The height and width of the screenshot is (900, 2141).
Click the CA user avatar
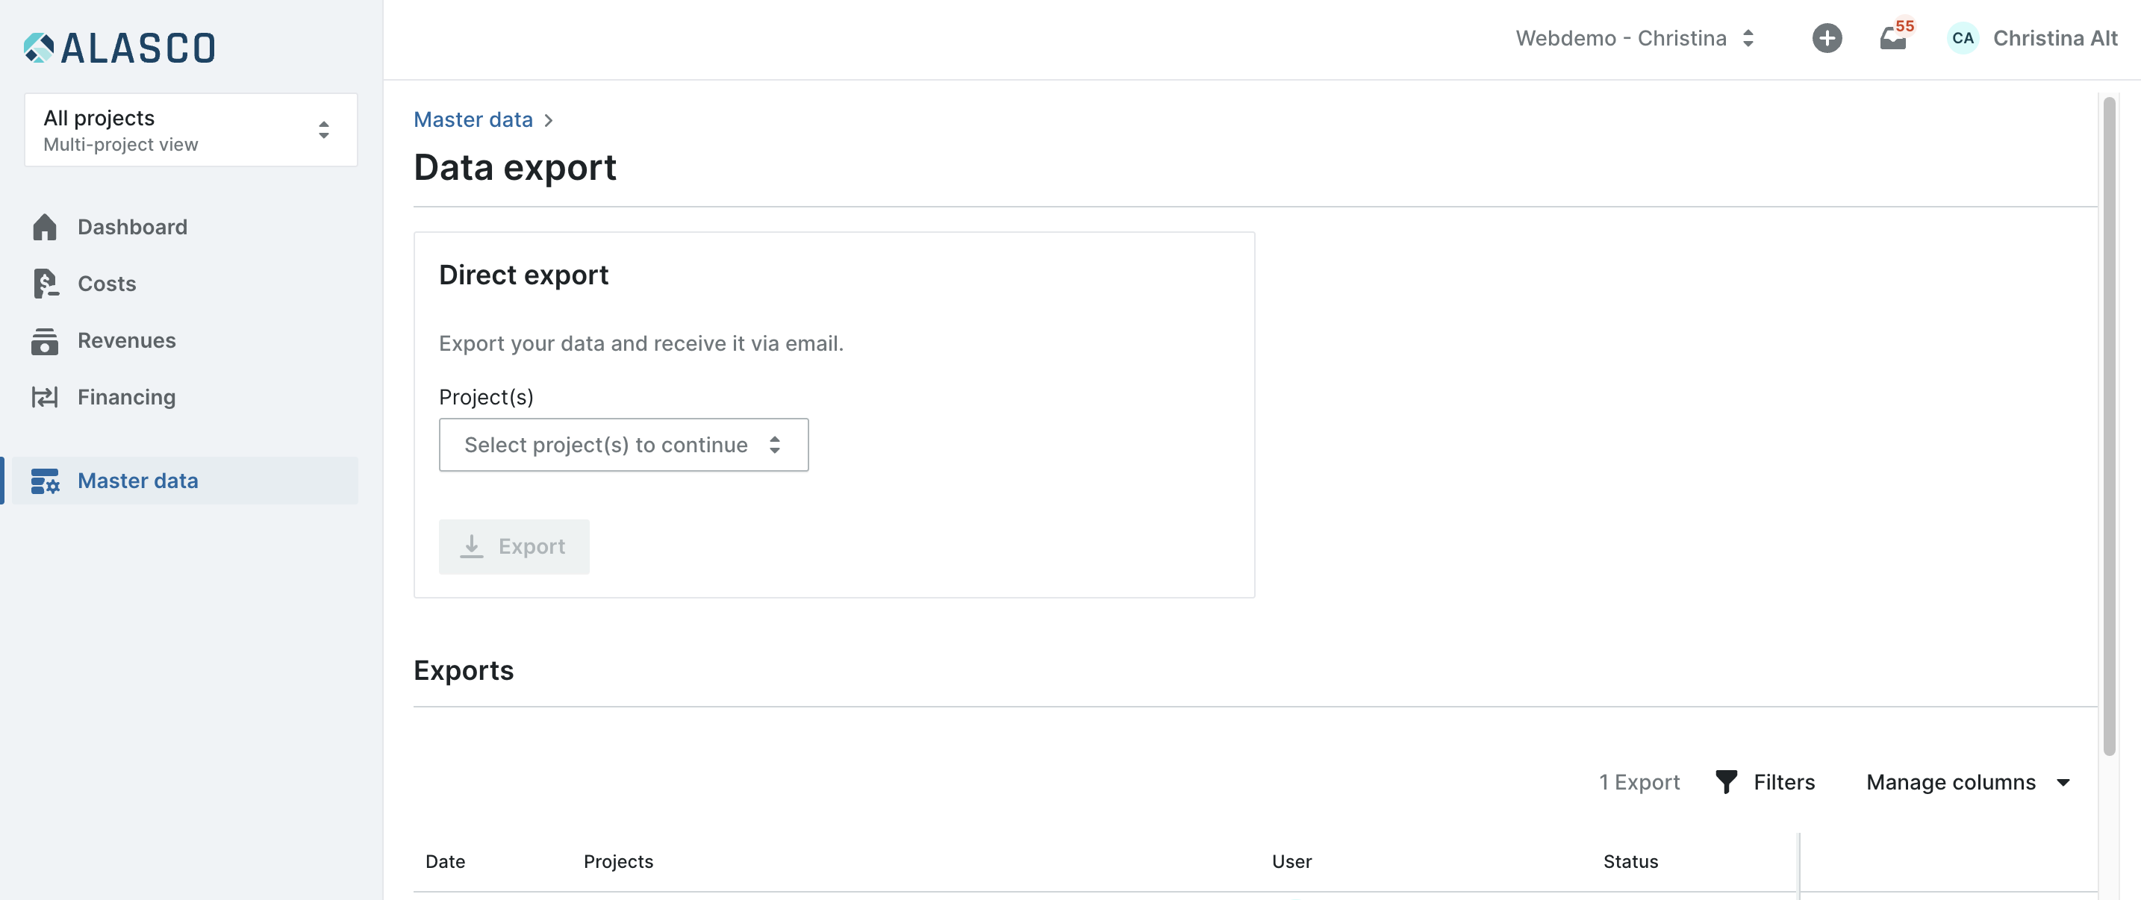click(x=1963, y=38)
